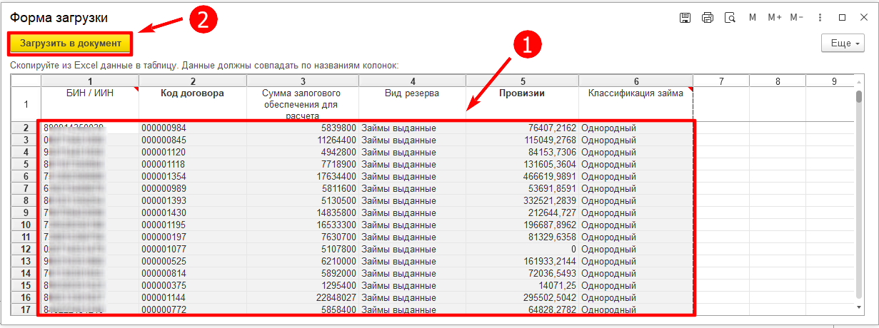This screenshot has width=879, height=328.
Task: Click Займы выданные cell in row 2
Action: 412,128
